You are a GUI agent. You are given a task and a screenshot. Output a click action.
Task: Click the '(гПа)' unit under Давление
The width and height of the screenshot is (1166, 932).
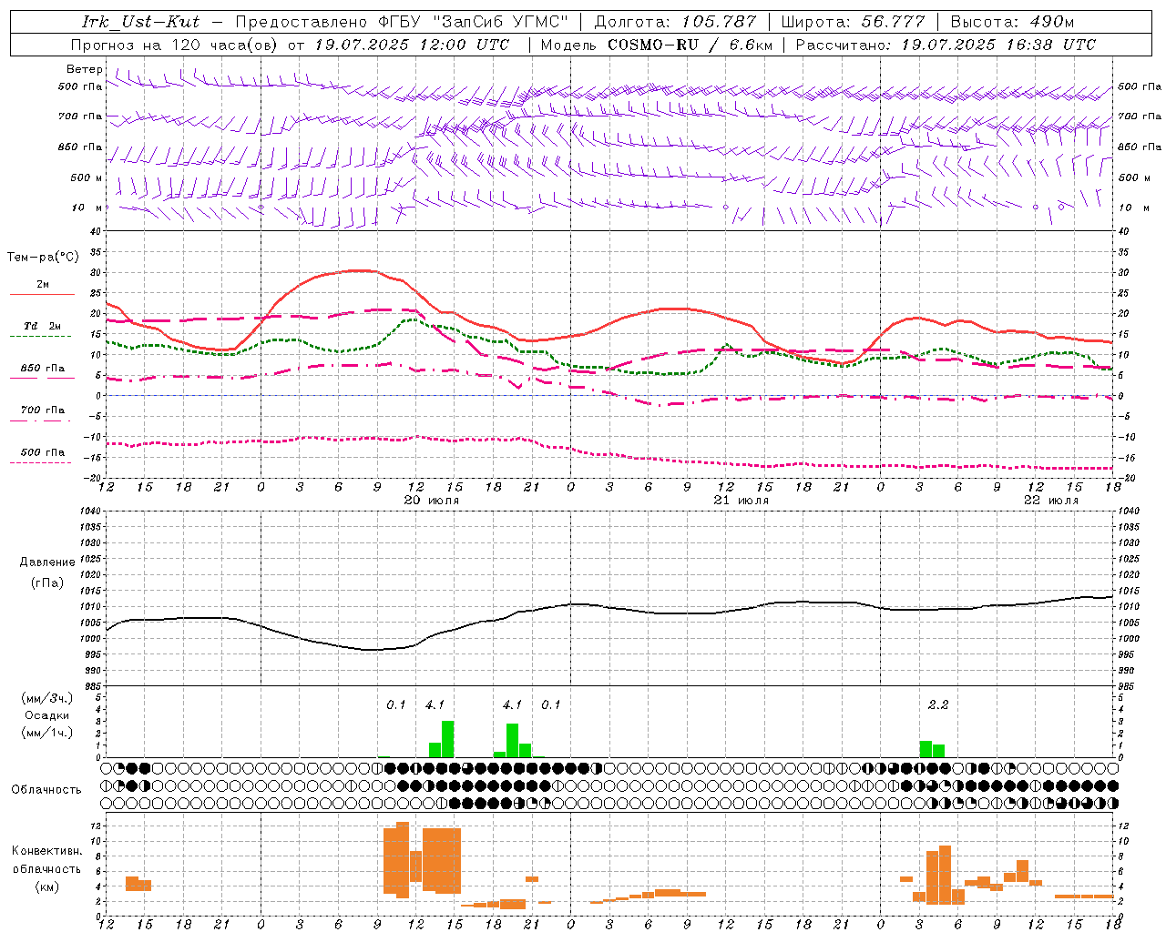click(46, 583)
